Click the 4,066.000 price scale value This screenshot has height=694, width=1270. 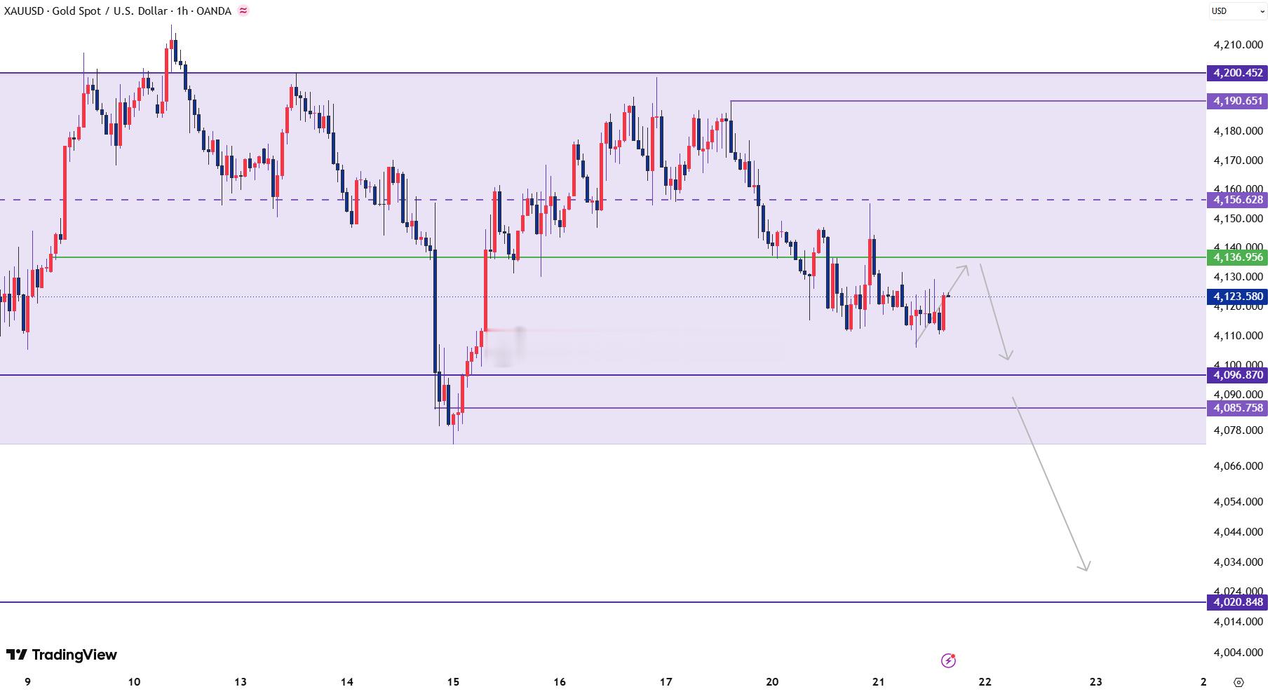1238,466
